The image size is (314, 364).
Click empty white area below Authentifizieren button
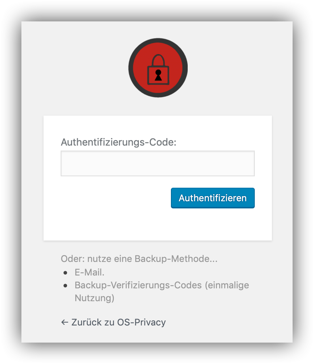tap(157, 225)
